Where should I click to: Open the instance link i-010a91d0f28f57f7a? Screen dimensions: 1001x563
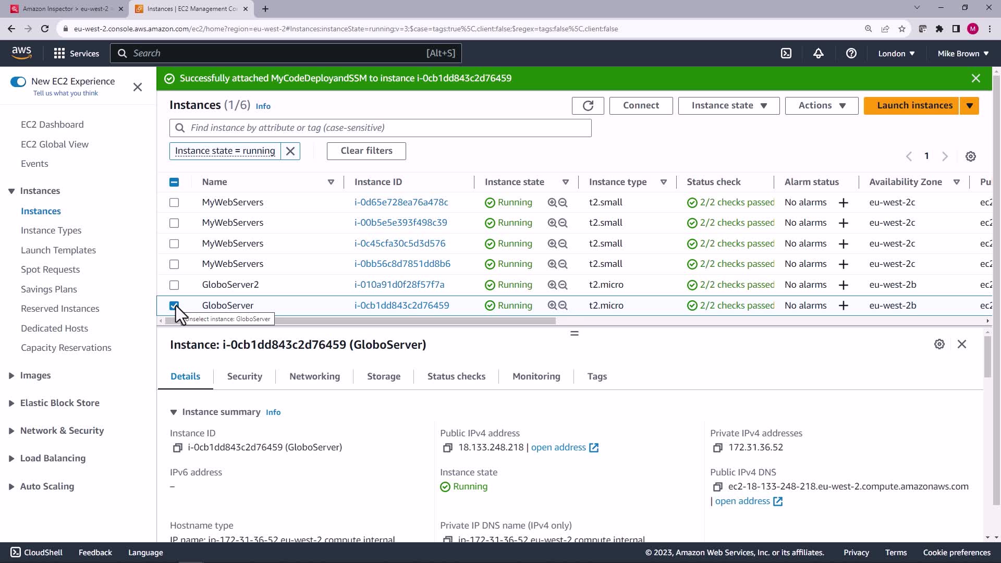click(x=399, y=285)
